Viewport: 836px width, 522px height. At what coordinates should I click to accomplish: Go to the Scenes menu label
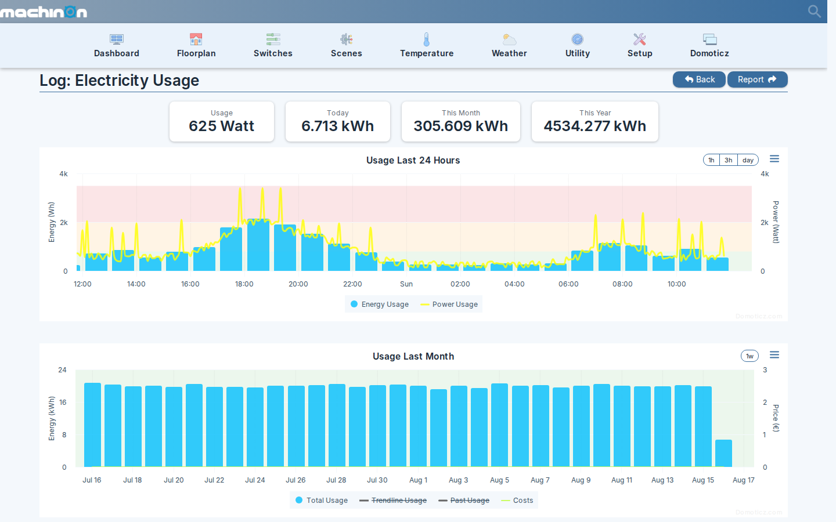(347, 53)
